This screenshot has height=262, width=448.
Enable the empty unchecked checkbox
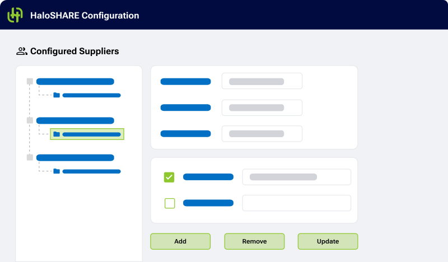pos(169,203)
